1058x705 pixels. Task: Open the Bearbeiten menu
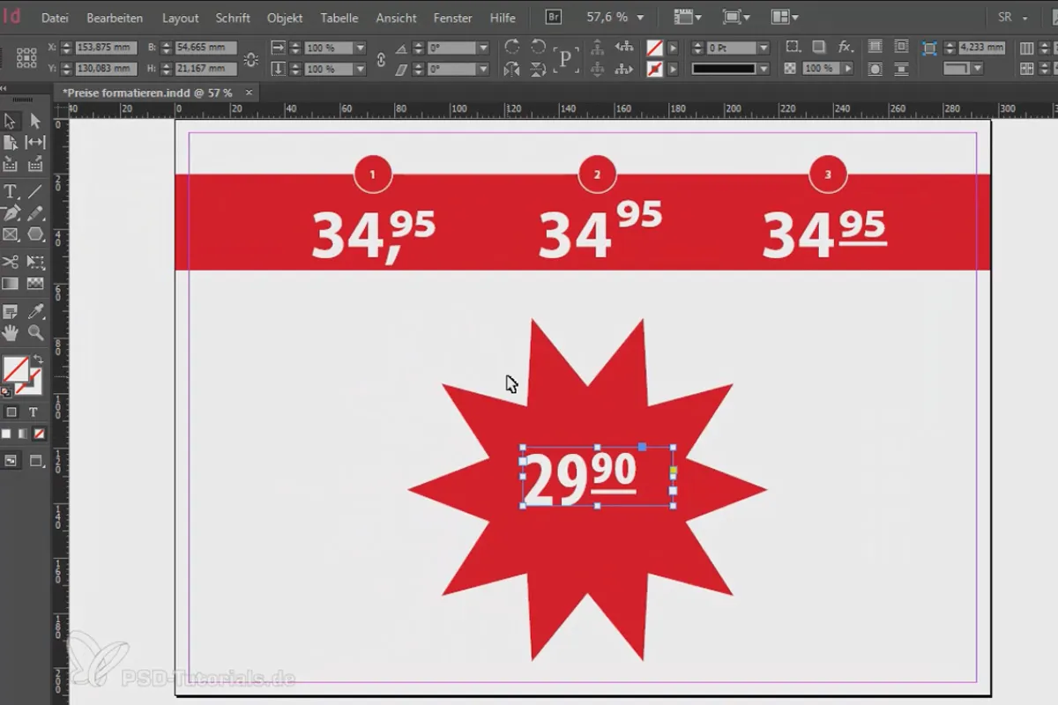click(115, 18)
